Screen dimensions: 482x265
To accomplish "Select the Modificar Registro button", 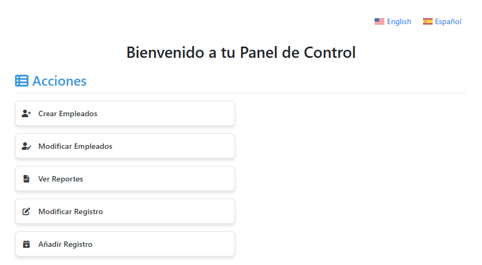I will (125, 211).
